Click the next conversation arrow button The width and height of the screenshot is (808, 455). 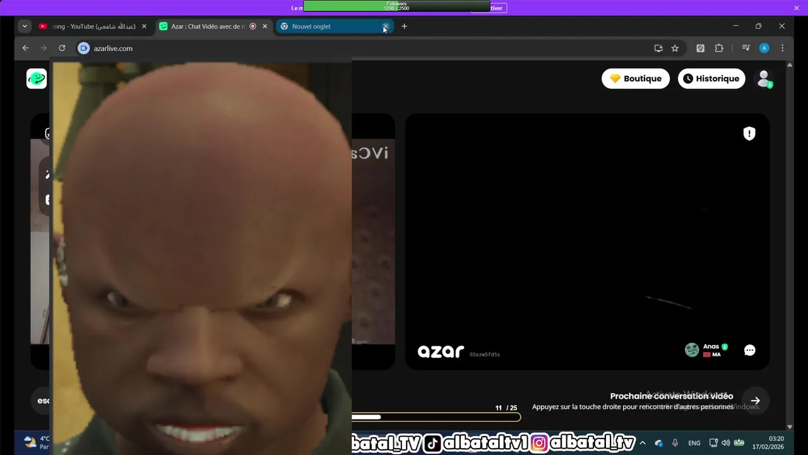pos(756,401)
